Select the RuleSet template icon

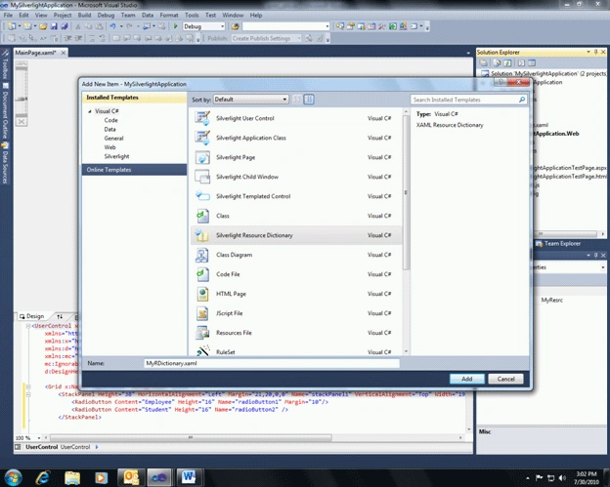point(202,350)
